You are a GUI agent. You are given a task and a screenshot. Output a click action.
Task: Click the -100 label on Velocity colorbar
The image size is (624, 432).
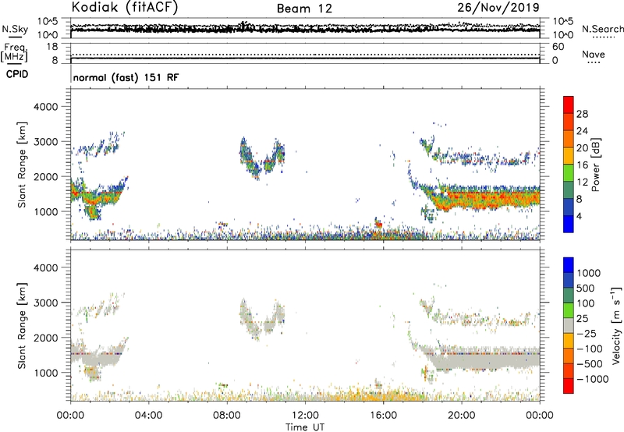[590, 349]
